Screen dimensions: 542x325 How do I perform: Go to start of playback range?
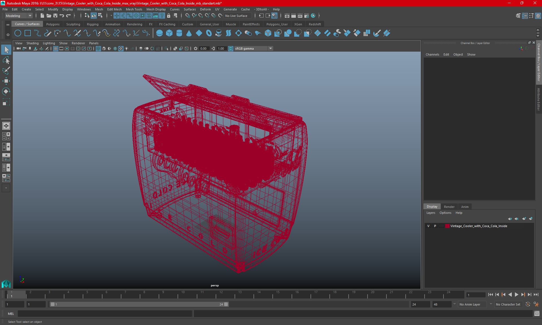point(491,295)
